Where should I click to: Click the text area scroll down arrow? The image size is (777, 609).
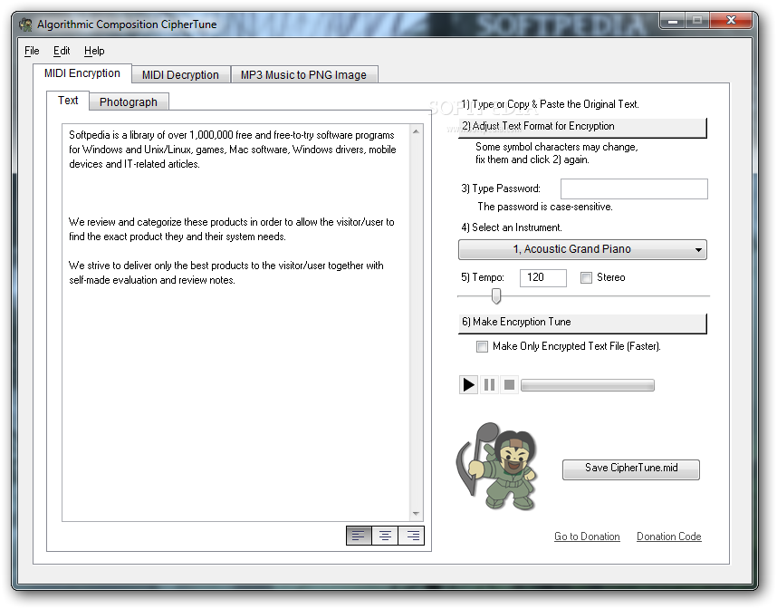coord(417,514)
